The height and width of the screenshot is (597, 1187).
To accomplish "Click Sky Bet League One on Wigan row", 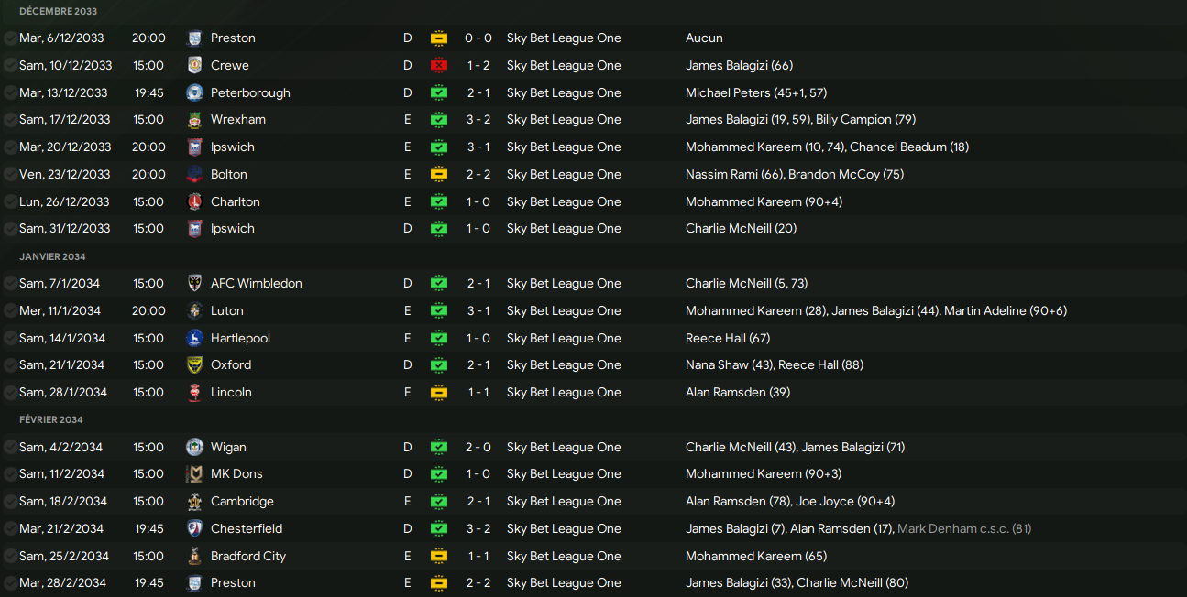I will click(x=564, y=447).
